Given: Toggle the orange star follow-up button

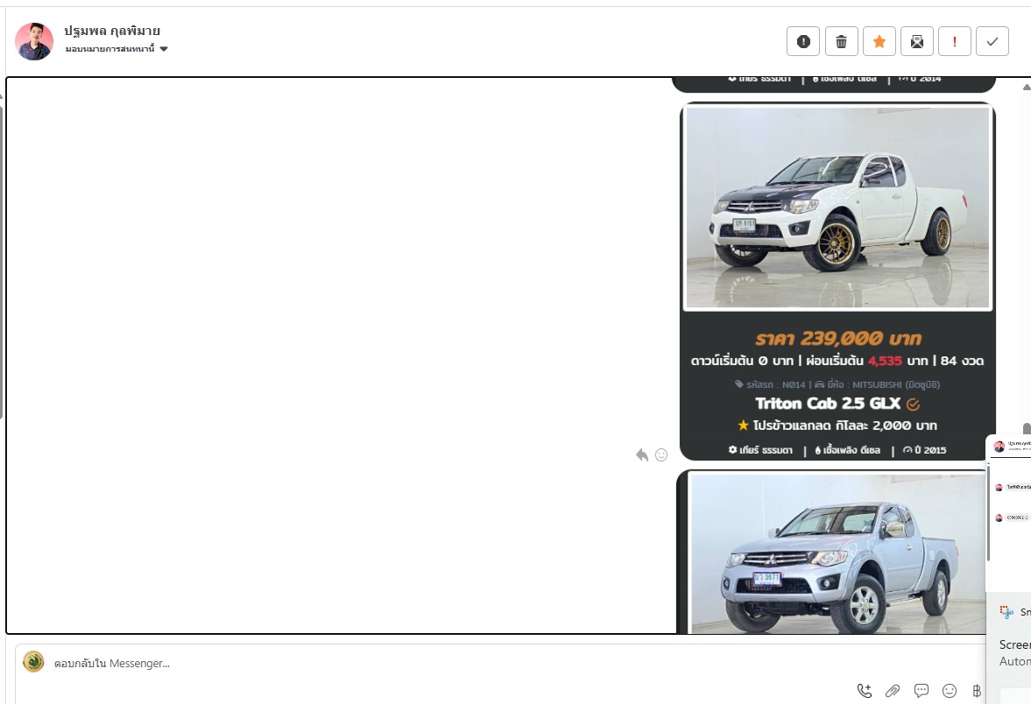Looking at the screenshot, I should pos(879,41).
